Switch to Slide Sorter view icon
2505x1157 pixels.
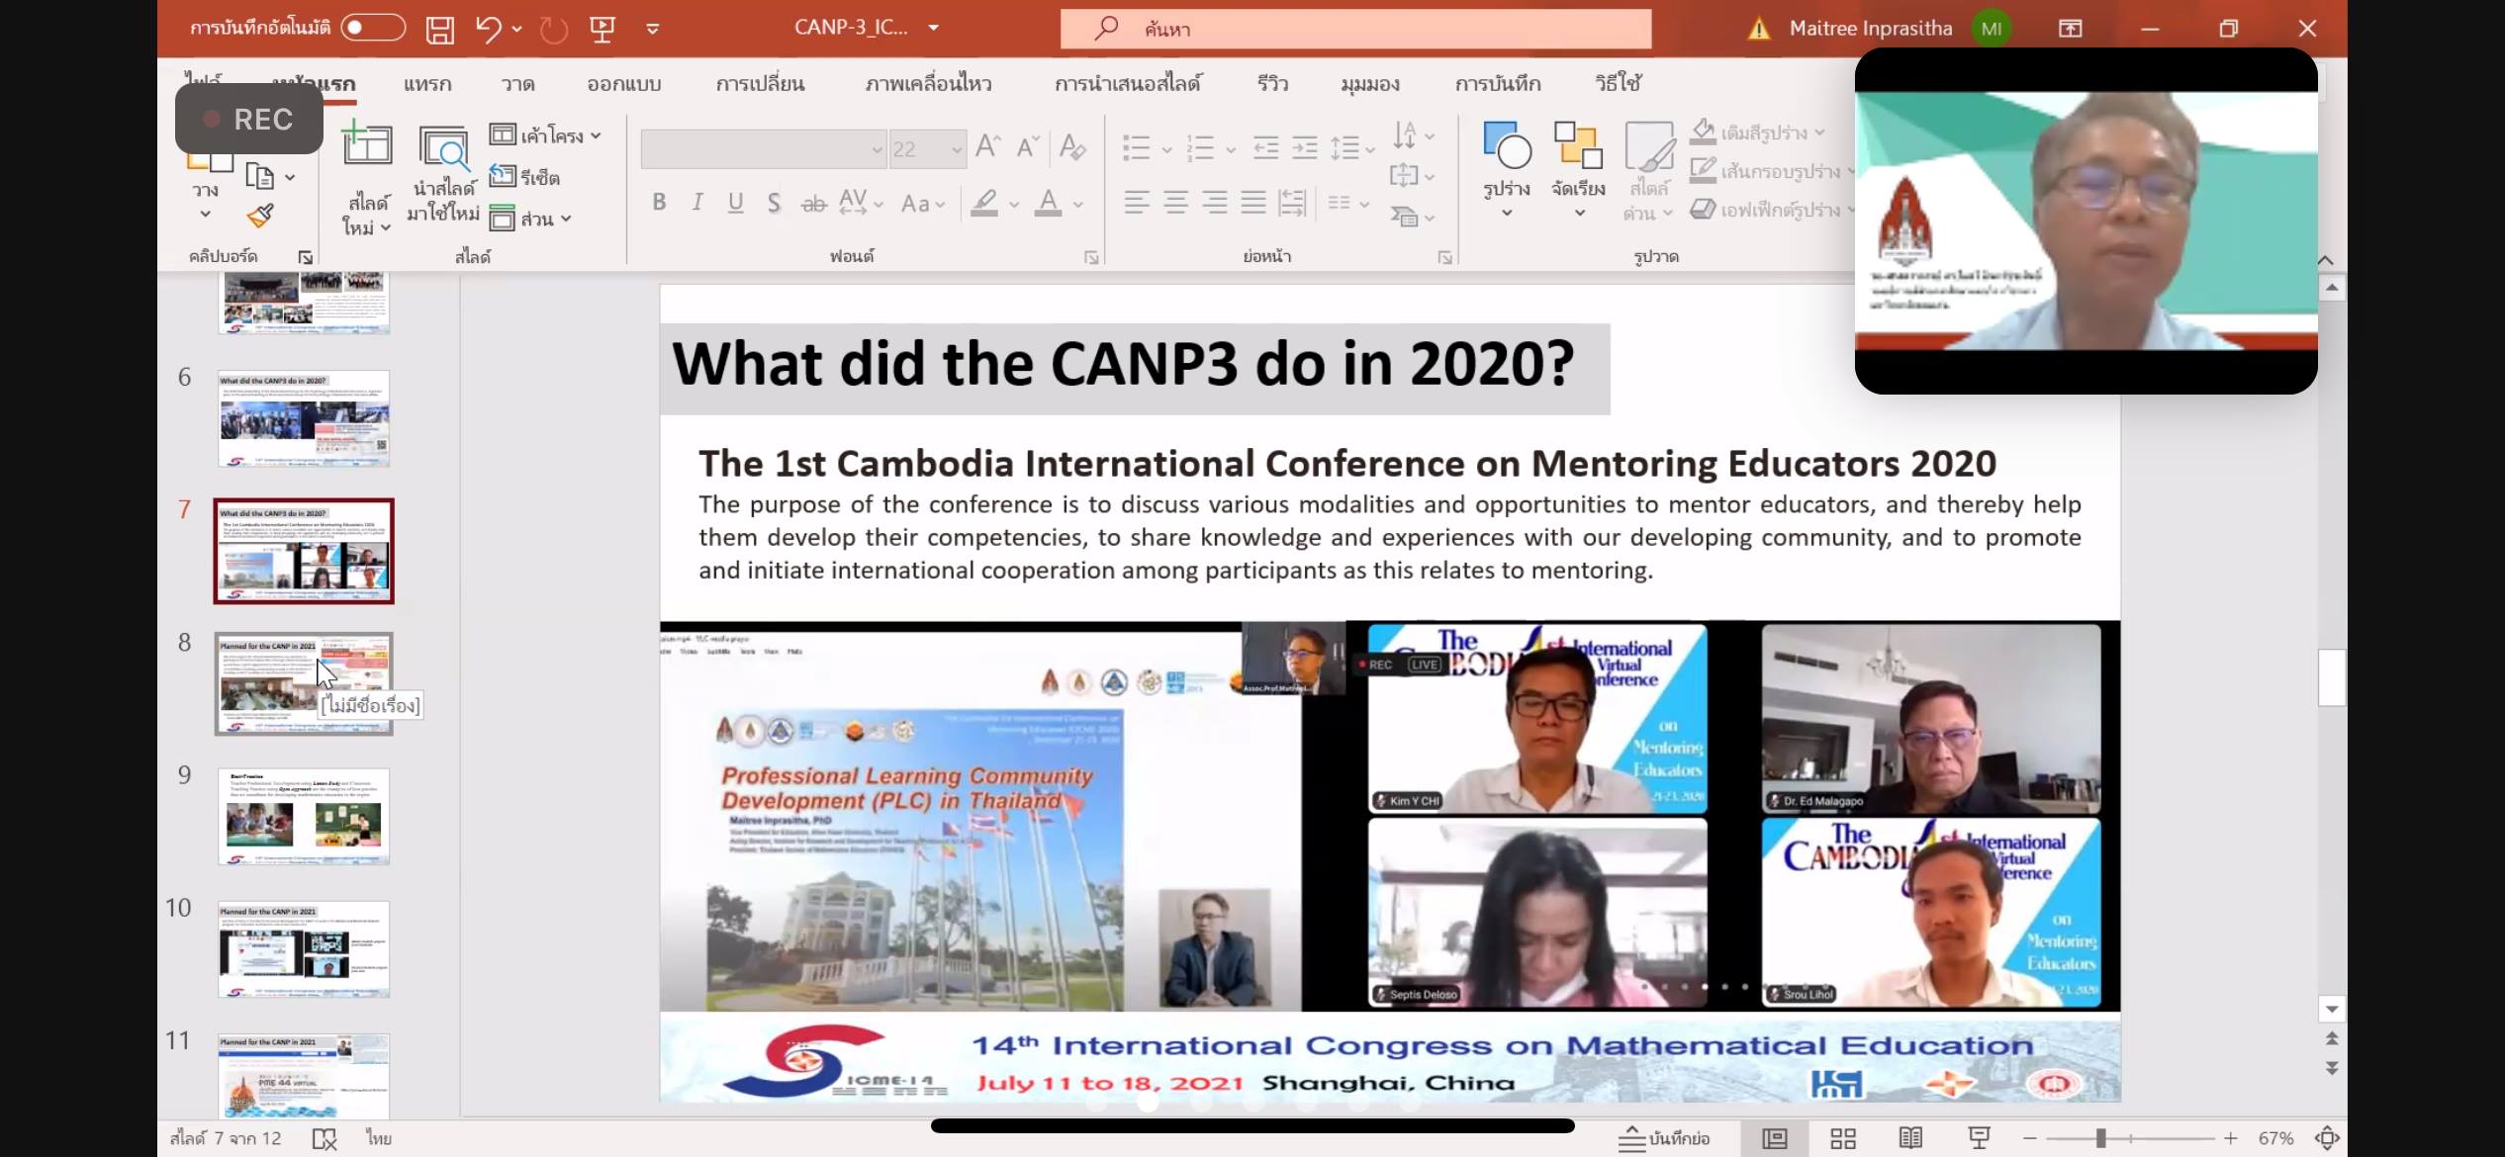[x=1842, y=1138]
